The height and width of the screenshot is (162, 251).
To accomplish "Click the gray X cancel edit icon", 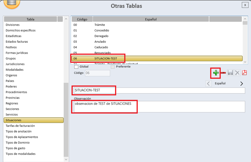I will [x=237, y=73].
